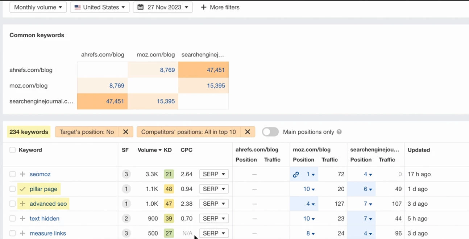
Task: Open SERP dropdown for measure links
Action: pyautogui.click(x=214, y=234)
